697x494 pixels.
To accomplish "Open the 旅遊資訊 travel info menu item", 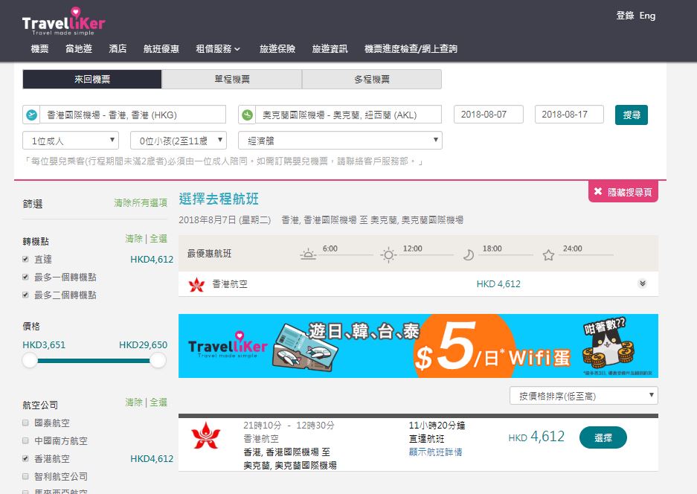I will pyautogui.click(x=330, y=49).
